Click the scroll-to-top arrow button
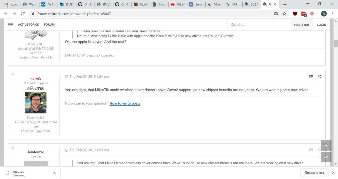The height and width of the screenshot is (179, 338). pos(326,146)
